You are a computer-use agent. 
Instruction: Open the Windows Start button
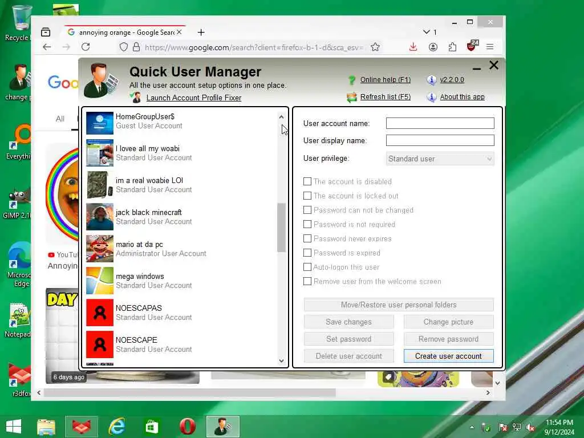pyautogui.click(x=14, y=427)
